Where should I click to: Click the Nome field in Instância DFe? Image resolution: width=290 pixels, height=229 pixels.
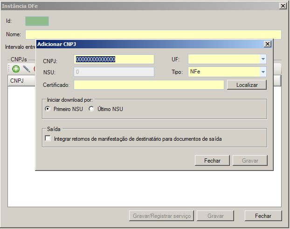(x=153, y=34)
